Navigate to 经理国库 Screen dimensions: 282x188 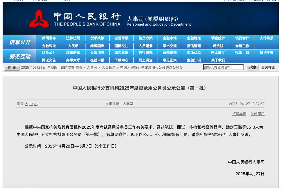tap(97, 46)
